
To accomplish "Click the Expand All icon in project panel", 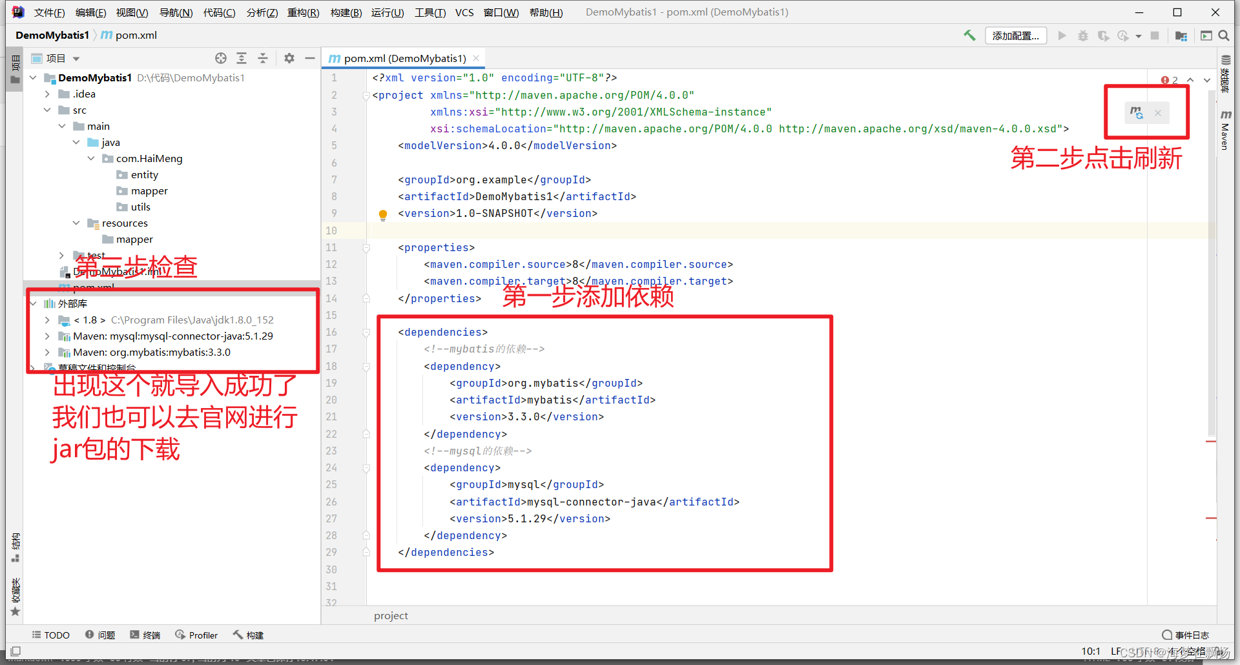I will point(242,58).
